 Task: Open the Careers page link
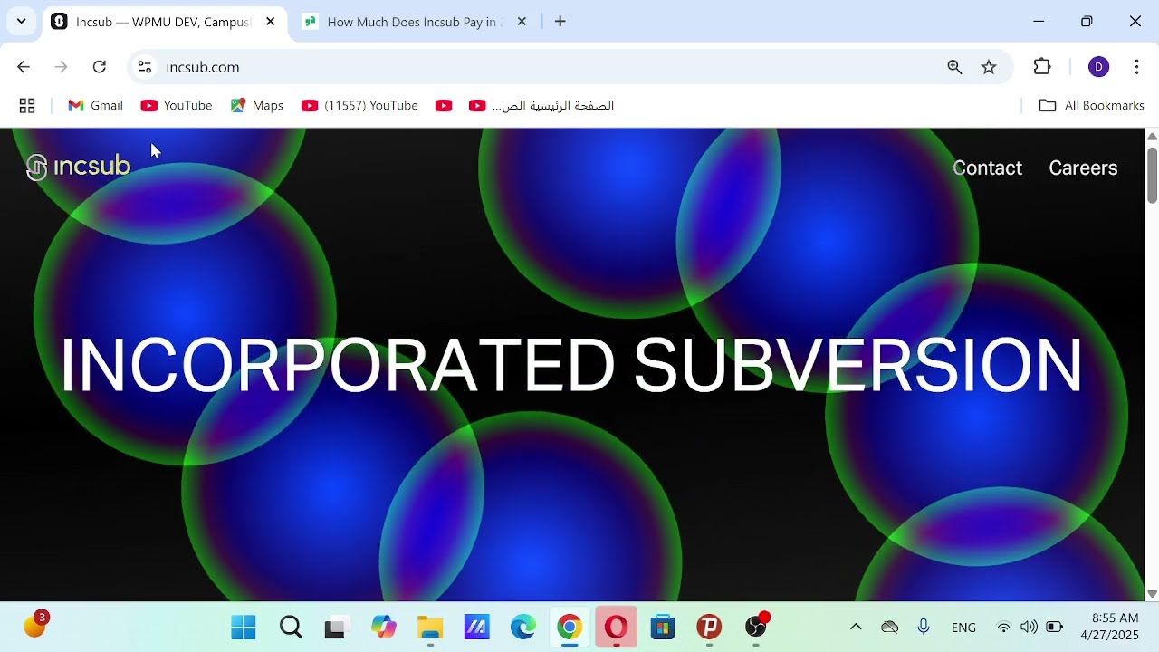coord(1083,168)
